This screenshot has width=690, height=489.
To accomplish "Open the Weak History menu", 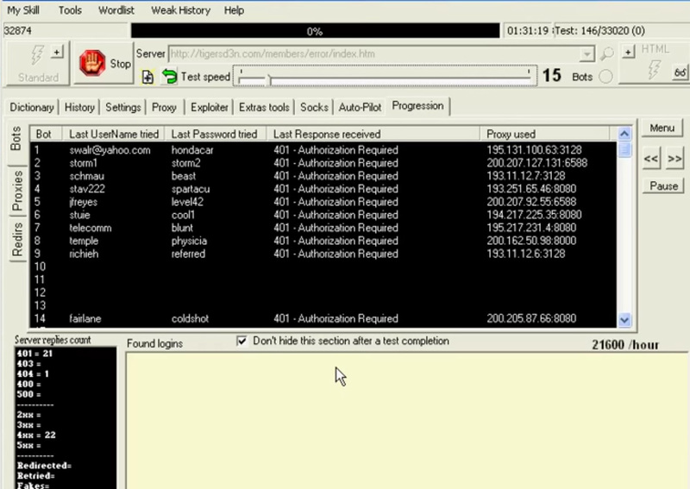I will pos(180,10).
